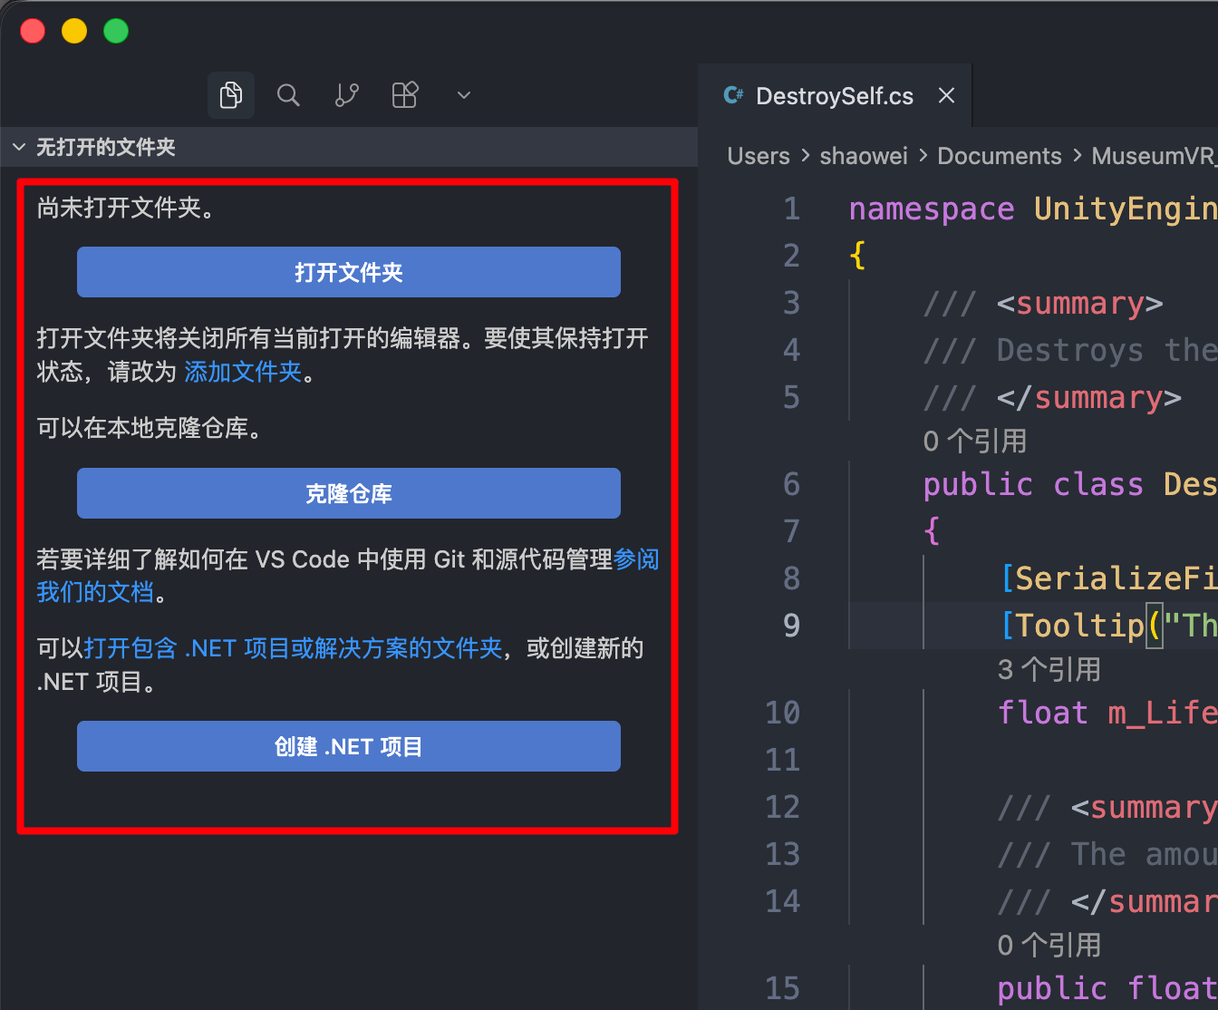Select the DestroySelf.cs editor tab
Viewport: 1218px width, 1010px height.
coord(834,95)
